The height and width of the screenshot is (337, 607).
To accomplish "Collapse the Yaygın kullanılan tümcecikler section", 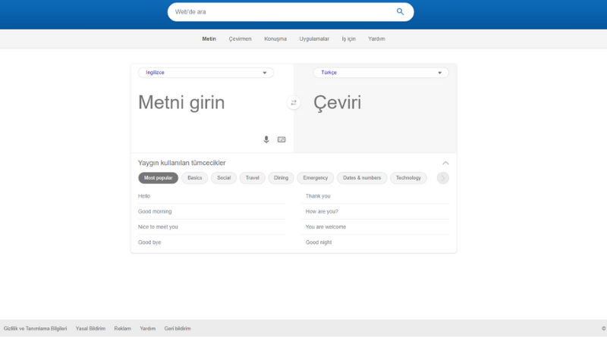I will (x=445, y=163).
